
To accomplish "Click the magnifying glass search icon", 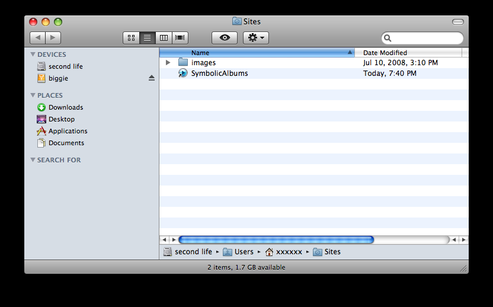I will click(388, 38).
